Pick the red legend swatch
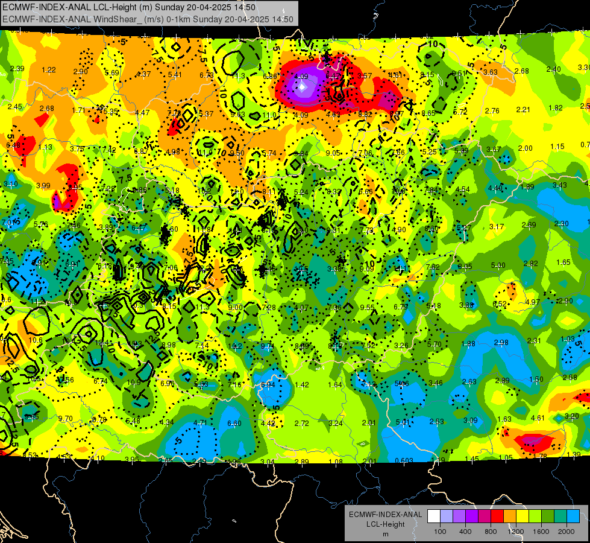590x543 pixels. tap(497, 516)
